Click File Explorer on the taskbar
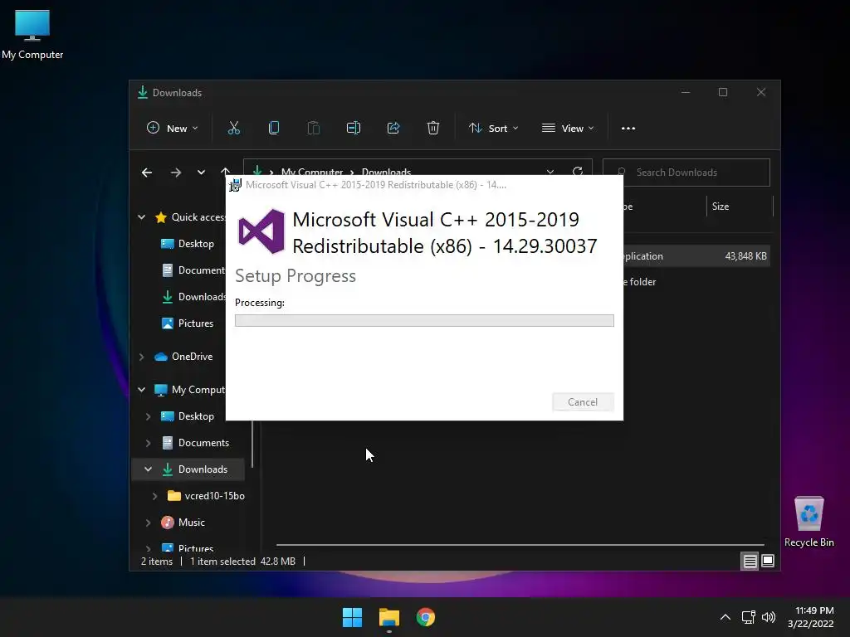The width and height of the screenshot is (850, 637). pyautogui.click(x=389, y=617)
